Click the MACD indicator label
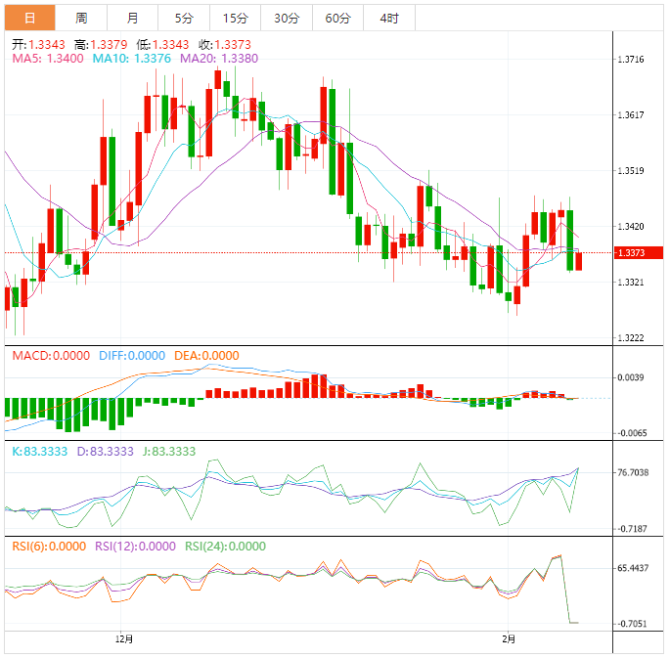Screen dimensions: 670x658 click(x=50, y=356)
